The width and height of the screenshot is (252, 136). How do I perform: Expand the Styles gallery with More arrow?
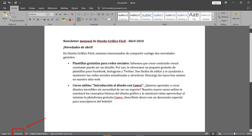click(x=213, y=19)
